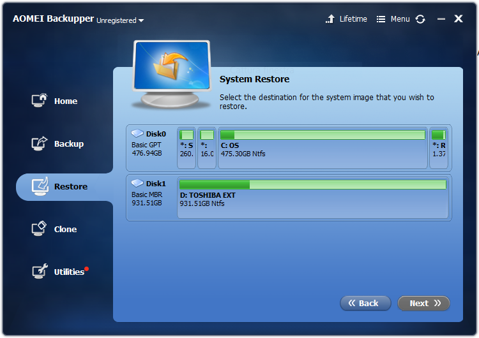The width and height of the screenshot is (479, 338).
Task: Click the "Disk0" name label
Action: (156, 134)
